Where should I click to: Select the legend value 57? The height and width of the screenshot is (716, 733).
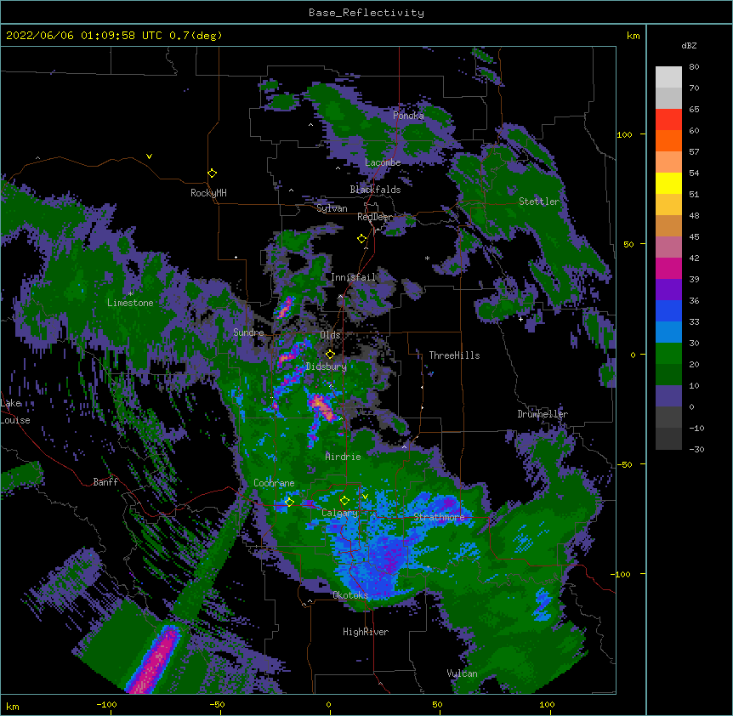click(x=694, y=152)
